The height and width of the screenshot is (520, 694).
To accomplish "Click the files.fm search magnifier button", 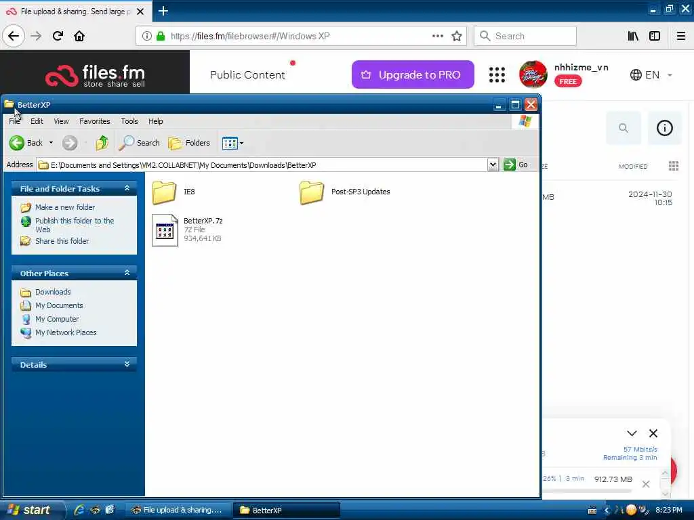I will click(624, 128).
